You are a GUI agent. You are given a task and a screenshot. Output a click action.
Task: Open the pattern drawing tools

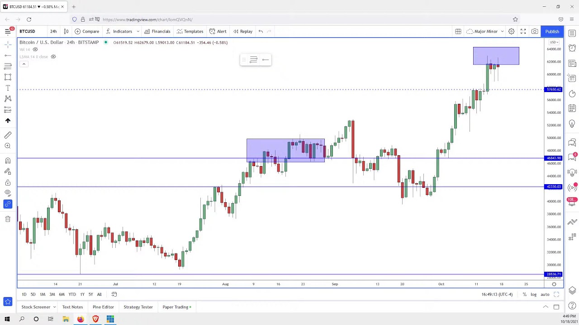[8, 99]
